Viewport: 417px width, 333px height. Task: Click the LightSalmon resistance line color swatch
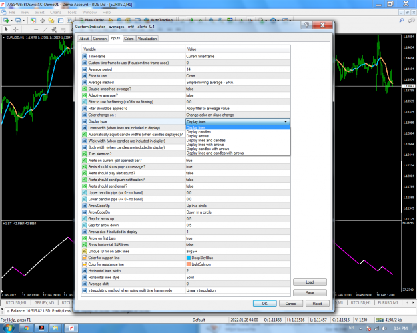pyautogui.click(x=189, y=264)
